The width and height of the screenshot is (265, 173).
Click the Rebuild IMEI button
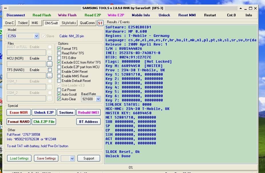pos(88,112)
